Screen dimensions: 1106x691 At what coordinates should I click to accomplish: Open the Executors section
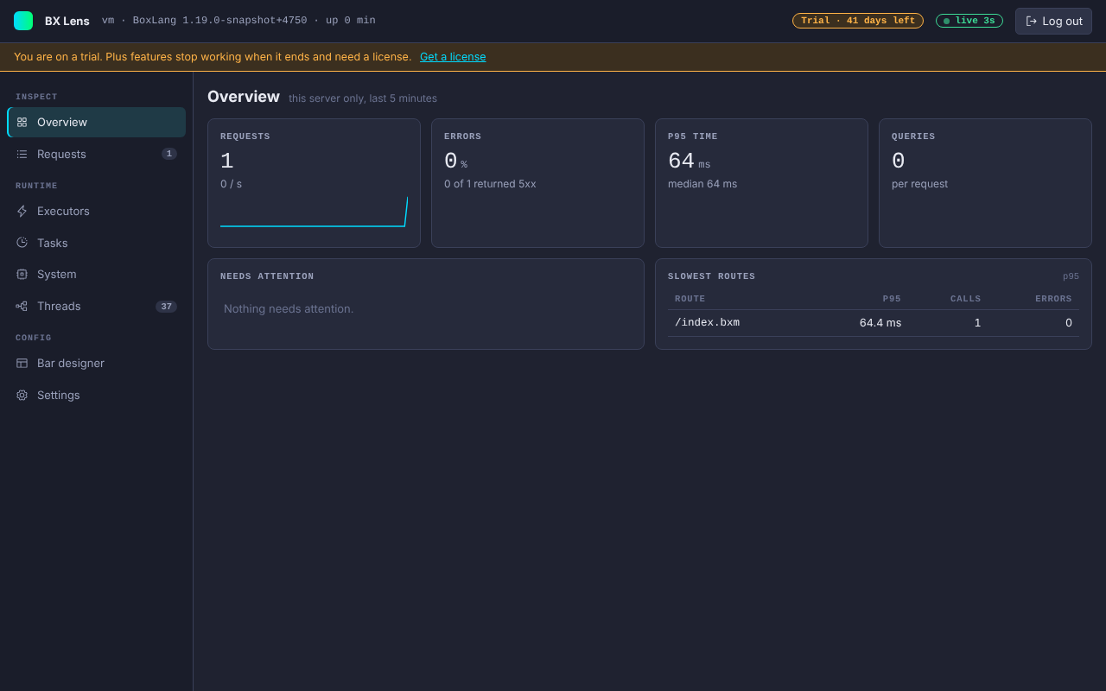tap(97, 211)
